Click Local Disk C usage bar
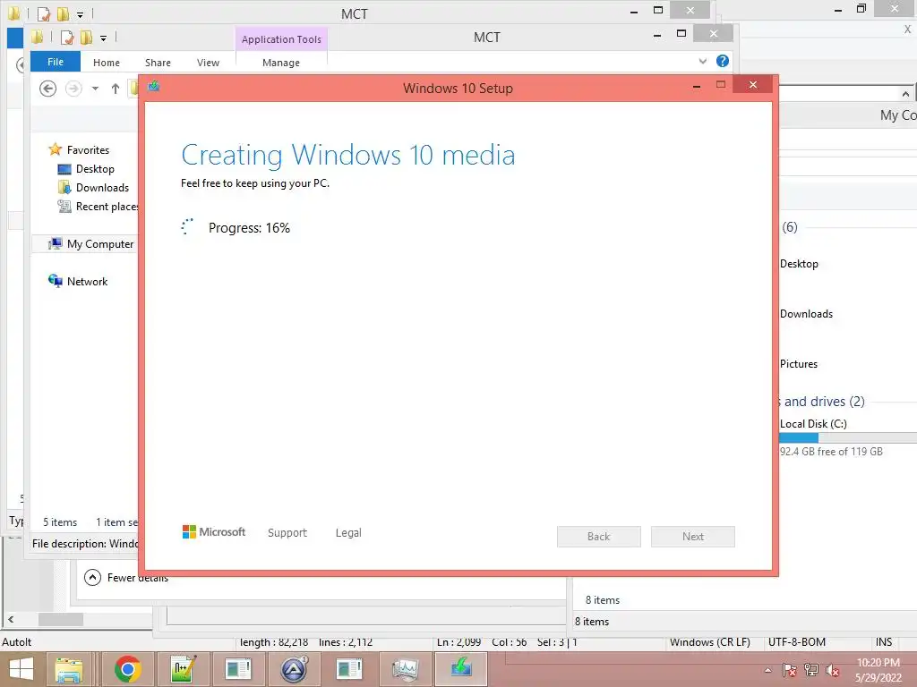The image size is (917, 687). [848, 437]
